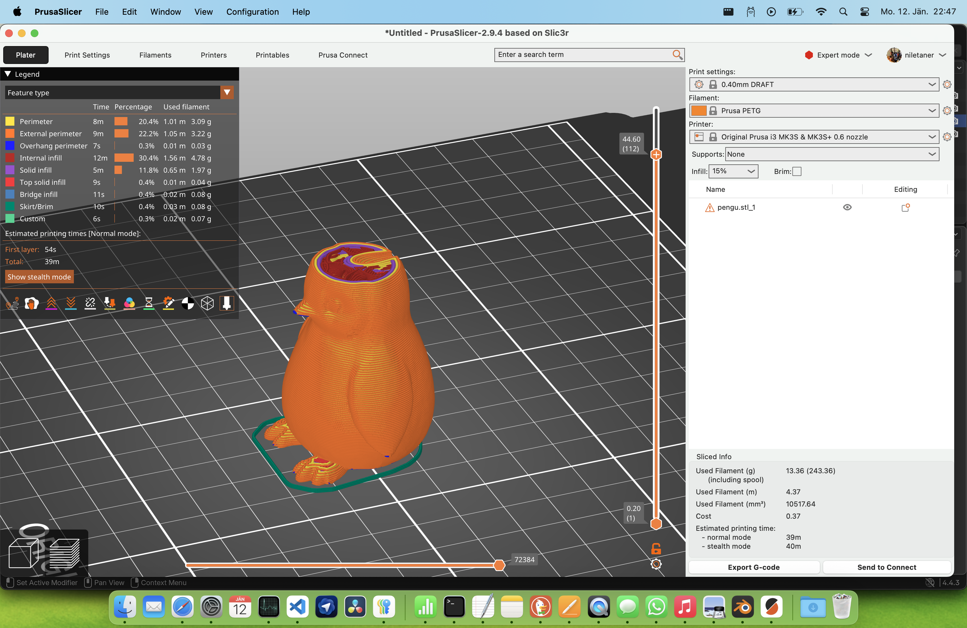Open the 0.40mm DRAFT print settings dropdown
The image size is (967, 628).
click(x=814, y=84)
